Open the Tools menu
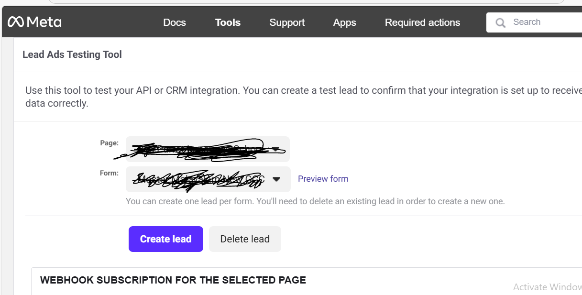This screenshot has width=582, height=295. tap(228, 22)
